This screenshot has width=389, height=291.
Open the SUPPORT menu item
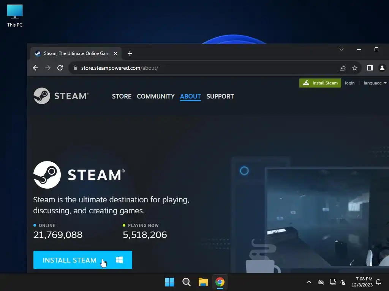(220, 96)
